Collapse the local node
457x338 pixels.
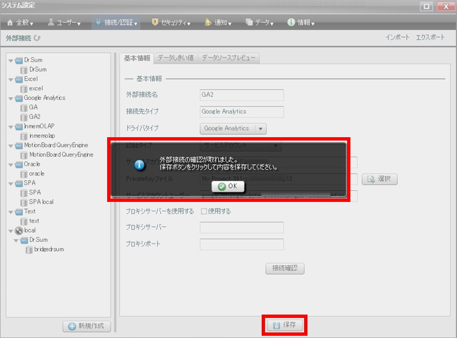point(11,231)
